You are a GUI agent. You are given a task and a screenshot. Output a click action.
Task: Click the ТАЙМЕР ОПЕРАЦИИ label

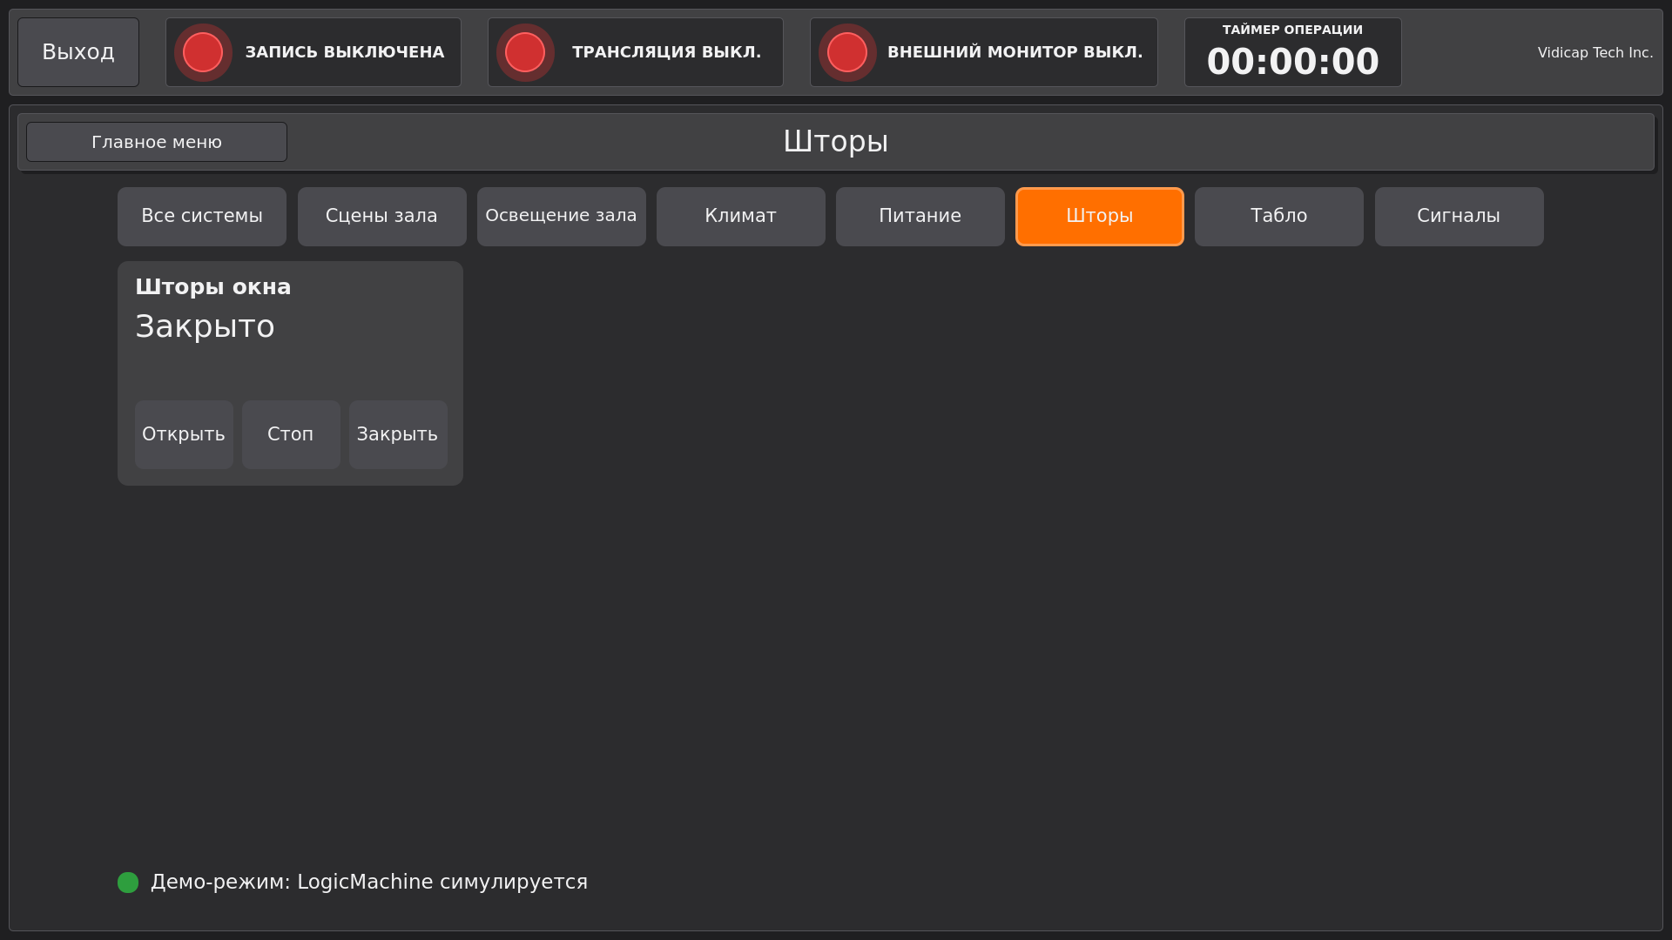coord(1293,30)
